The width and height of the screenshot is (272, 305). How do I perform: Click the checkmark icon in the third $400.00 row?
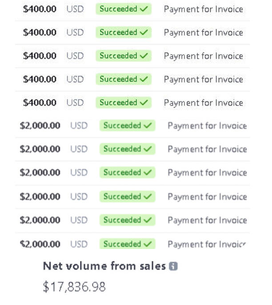[144, 56]
